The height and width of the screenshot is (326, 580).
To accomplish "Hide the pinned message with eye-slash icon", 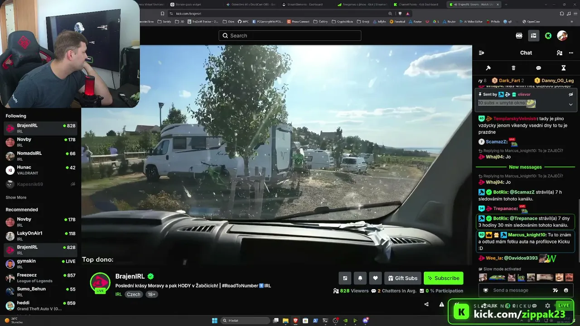I will [571, 95].
